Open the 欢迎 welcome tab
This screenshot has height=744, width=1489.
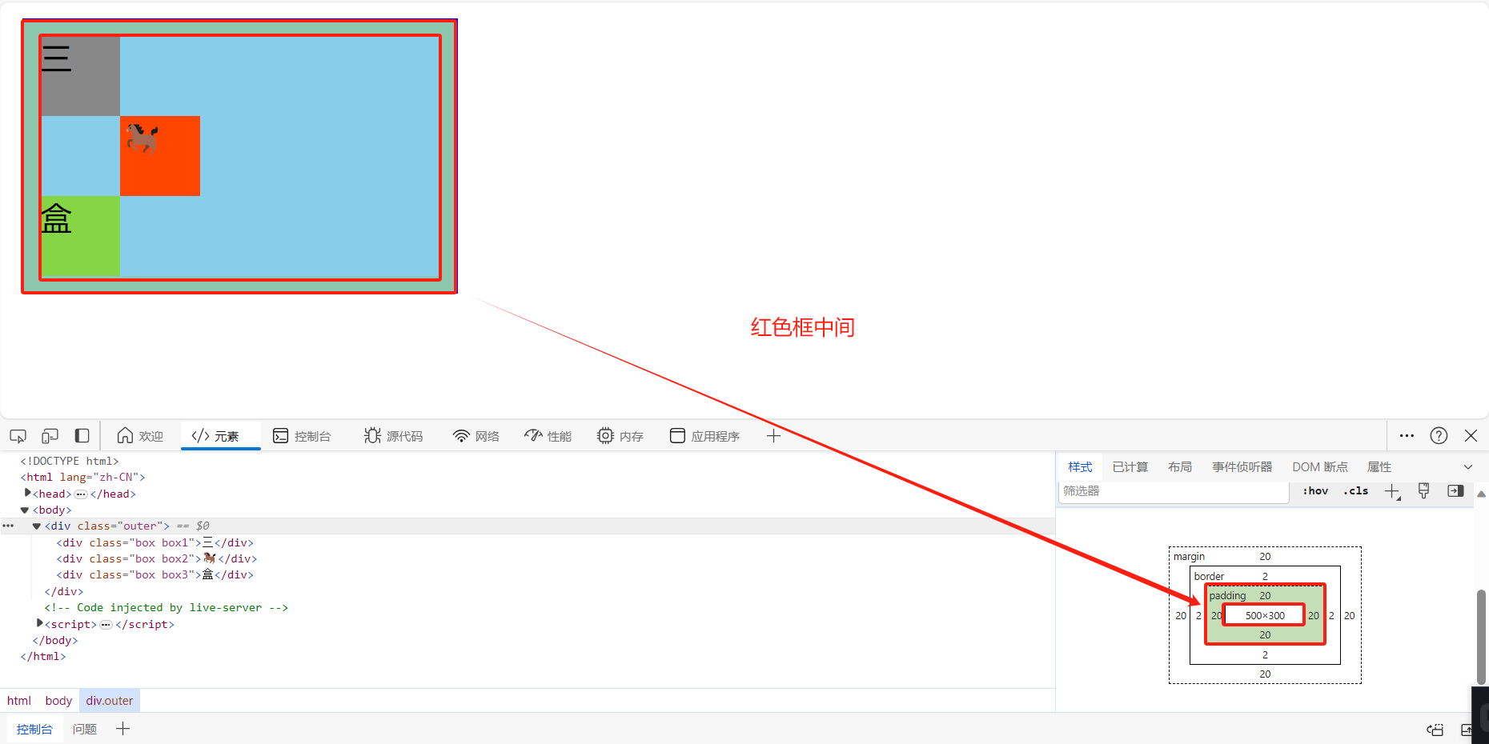pos(140,436)
